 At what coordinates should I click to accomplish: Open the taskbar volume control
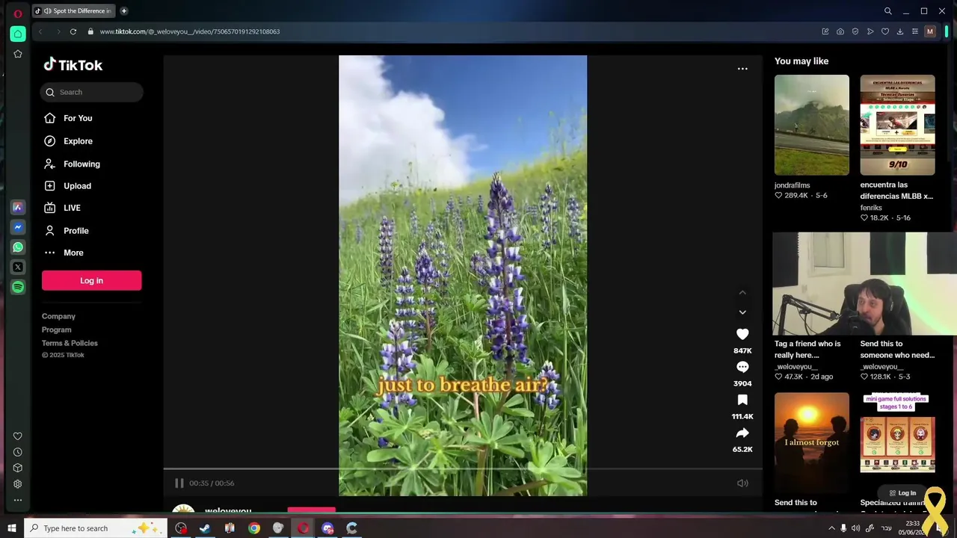[x=856, y=528]
